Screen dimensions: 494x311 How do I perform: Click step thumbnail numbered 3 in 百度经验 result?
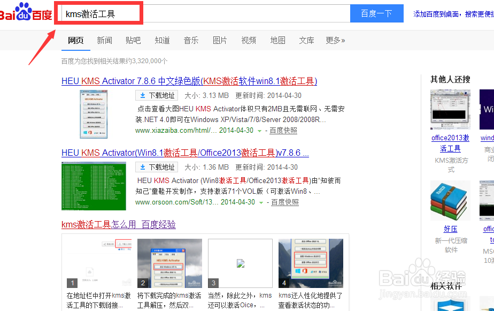(x=240, y=262)
